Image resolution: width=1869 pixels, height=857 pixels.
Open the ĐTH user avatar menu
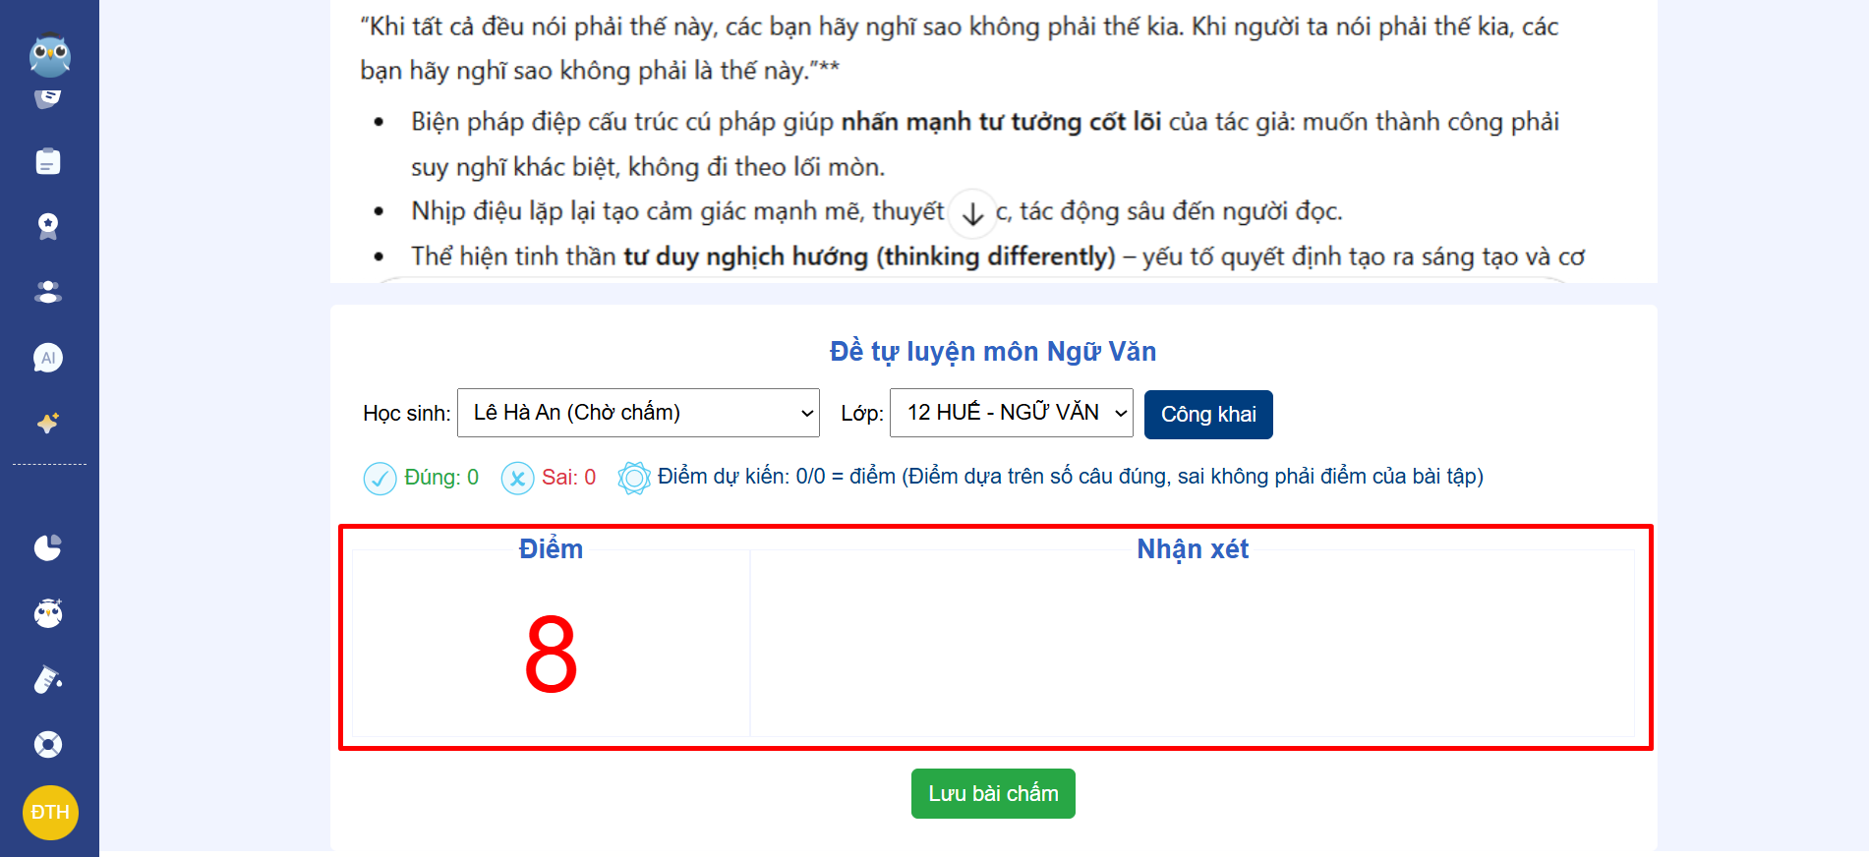point(50,813)
